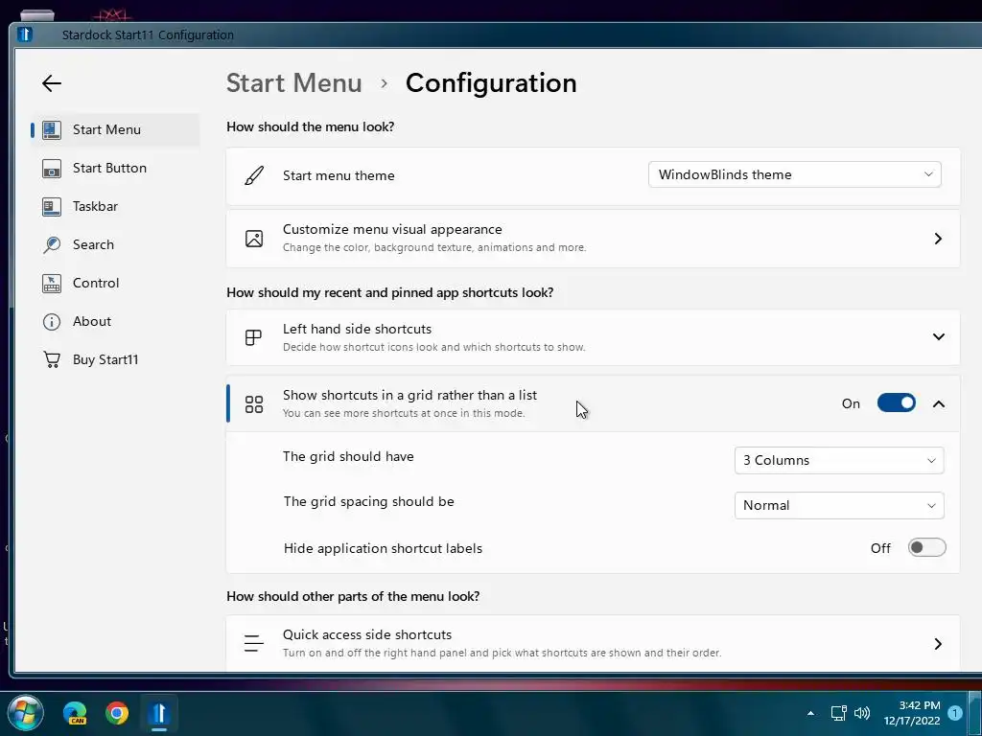The width and height of the screenshot is (982, 736).
Task: Select Search in the sidebar
Action: coord(115,244)
